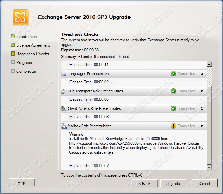Click the Client Access Role Prerequisites icon
This screenshot has height=194, width=223.
[x=64, y=108]
